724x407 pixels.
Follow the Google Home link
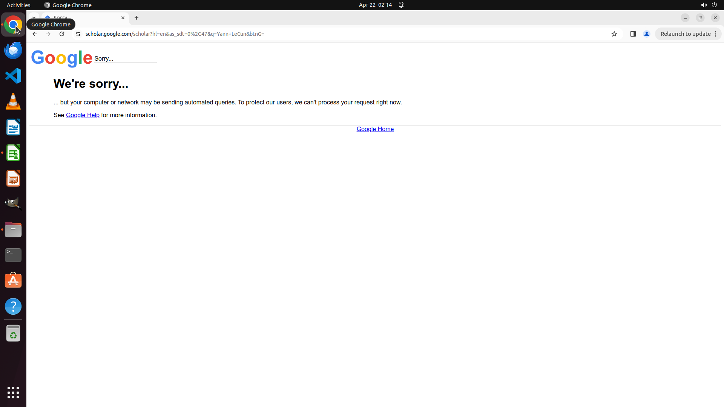pos(375,129)
